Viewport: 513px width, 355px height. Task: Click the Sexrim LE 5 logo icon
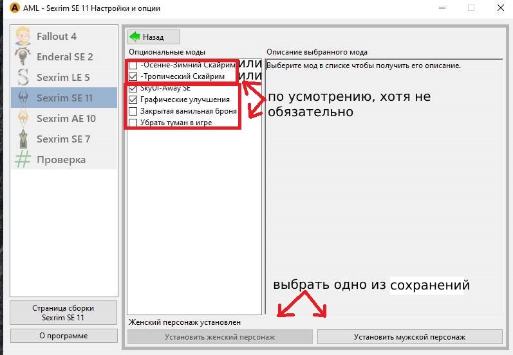(x=23, y=77)
